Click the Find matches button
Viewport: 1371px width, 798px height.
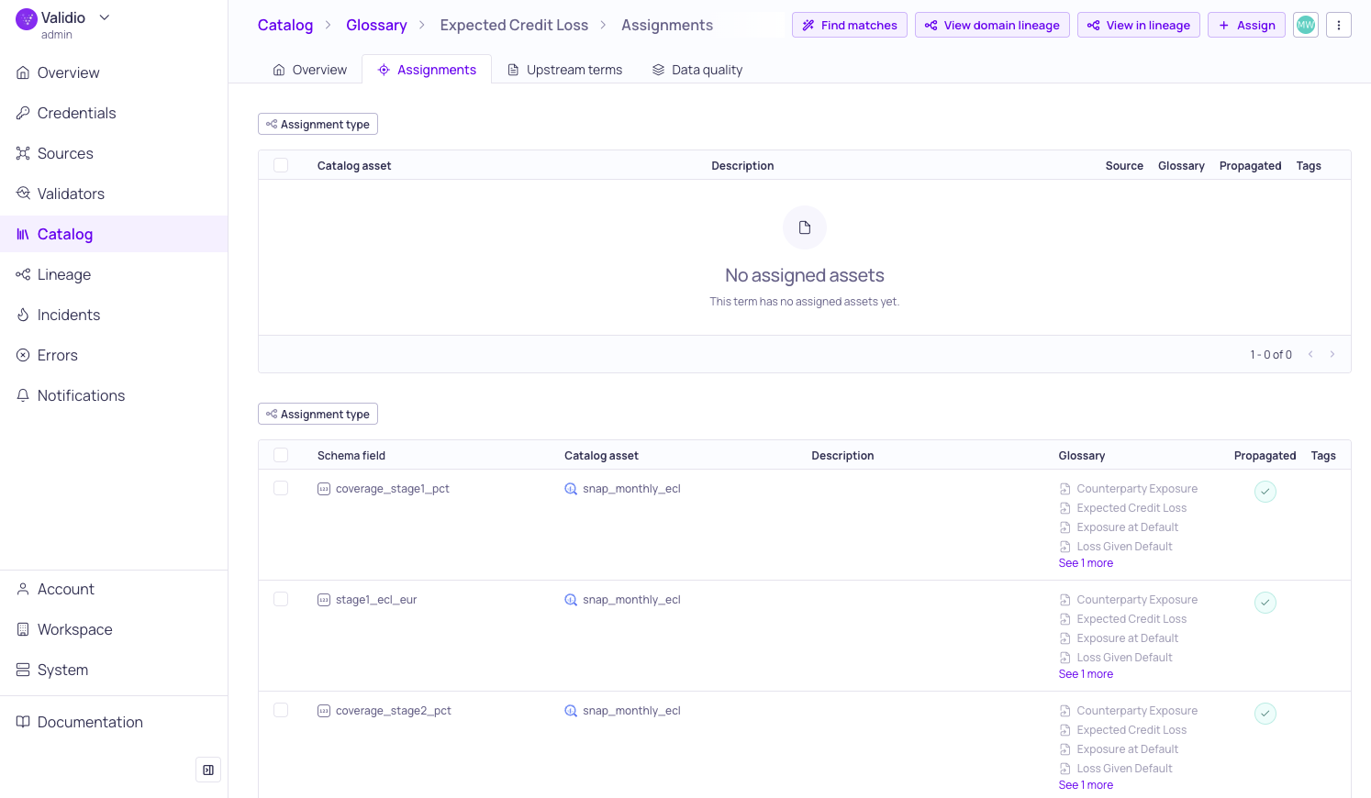(x=850, y=25)
